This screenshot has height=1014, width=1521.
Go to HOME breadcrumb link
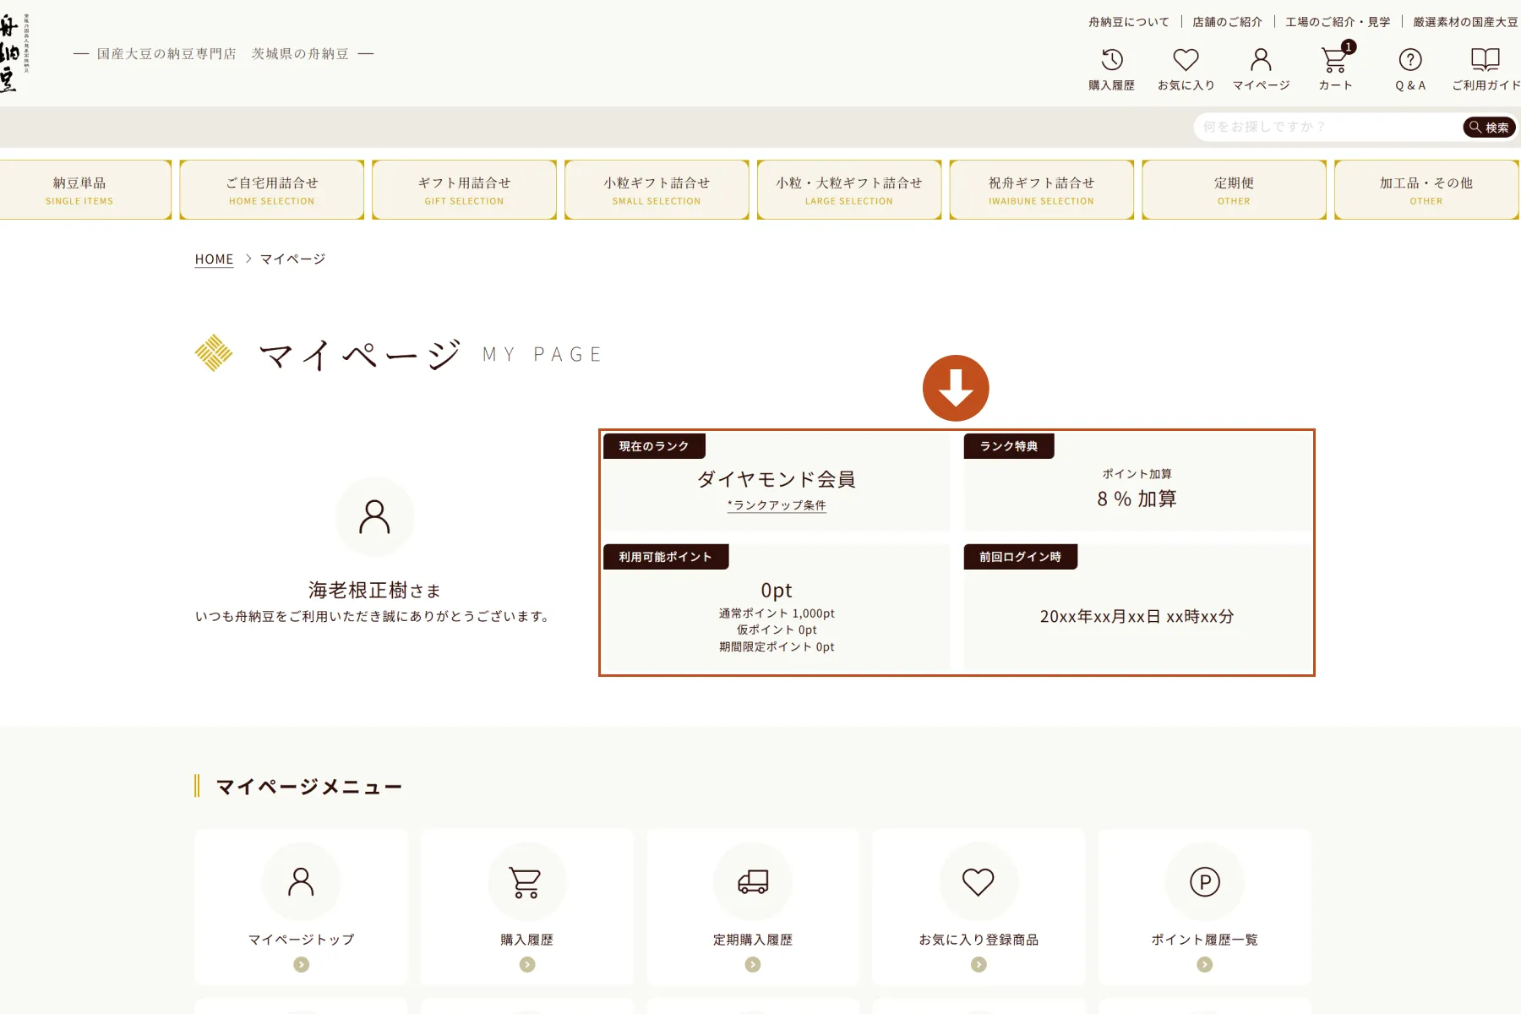click(x=214, y=259)
